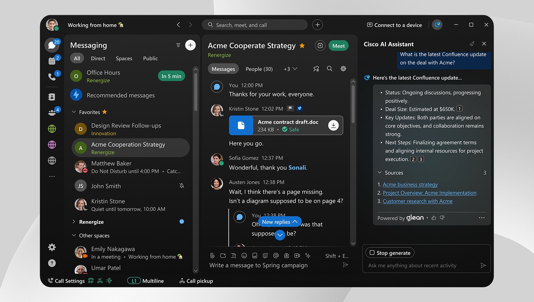
Task: Give thumbs down to the AI response
Action: pos(442,218)
